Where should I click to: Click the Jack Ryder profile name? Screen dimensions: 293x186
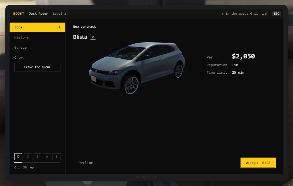coord(39,14)
